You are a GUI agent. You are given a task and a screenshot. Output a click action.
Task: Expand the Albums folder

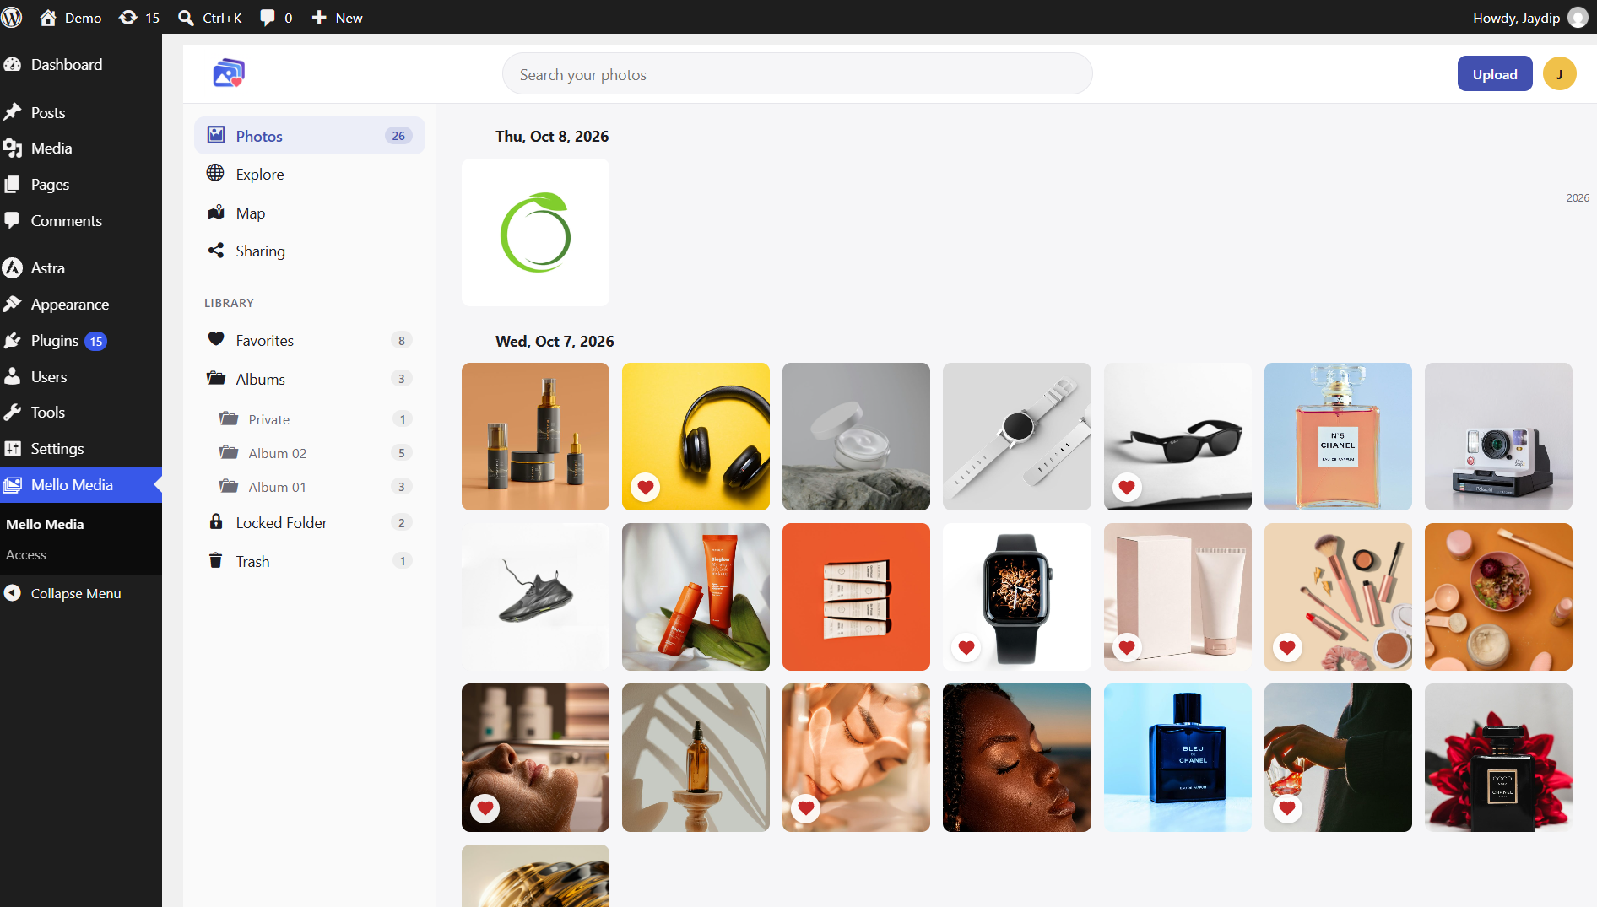tap(310, 379)
